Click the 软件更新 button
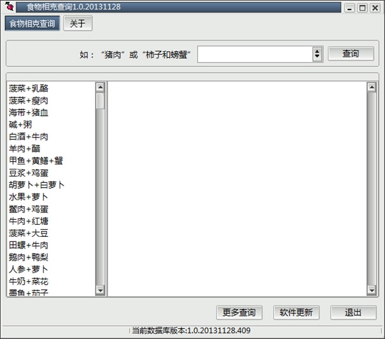Screen dimensions: 385x339 (x=296, y=313)
